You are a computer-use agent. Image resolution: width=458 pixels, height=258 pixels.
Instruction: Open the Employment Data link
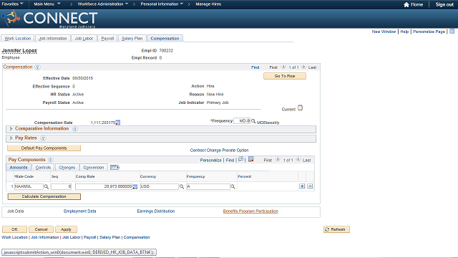click(x=79, y=211)
